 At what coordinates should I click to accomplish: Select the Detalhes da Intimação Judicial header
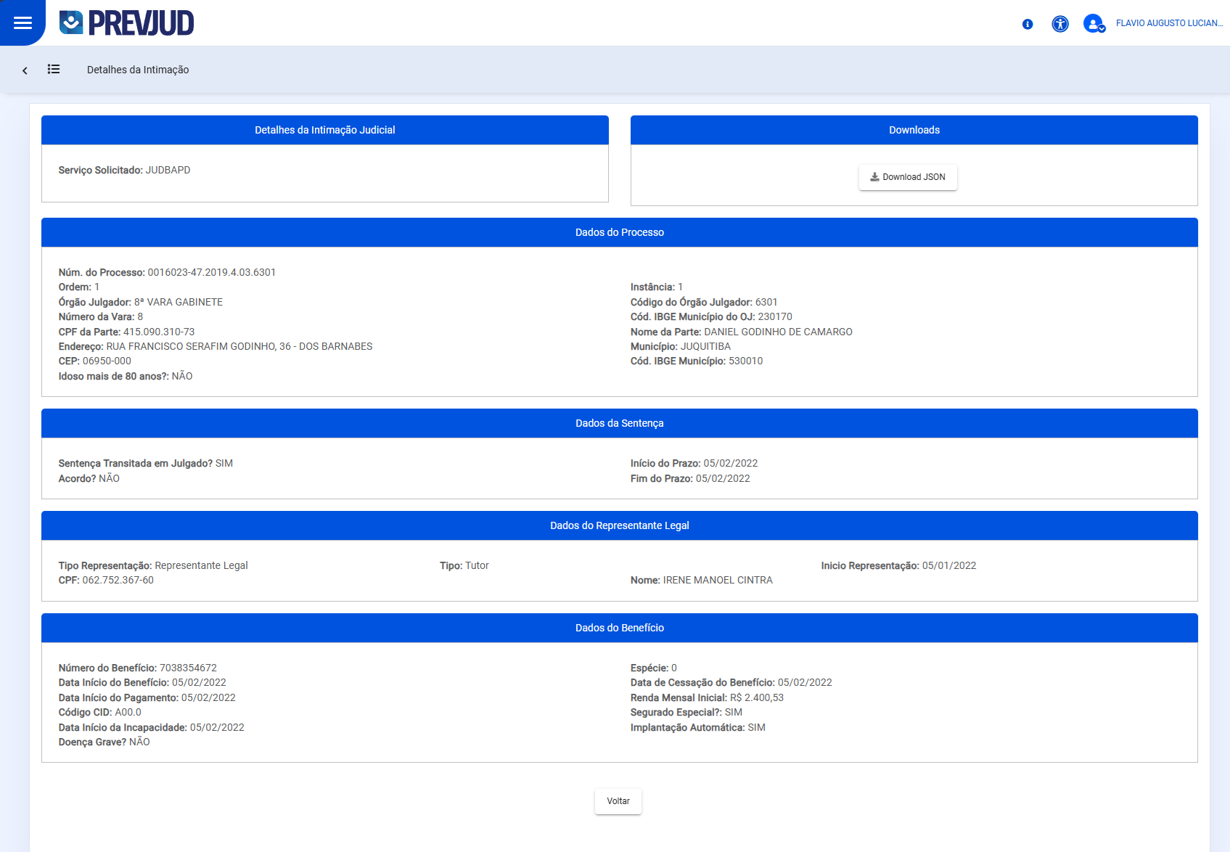(x=324, y=130)
